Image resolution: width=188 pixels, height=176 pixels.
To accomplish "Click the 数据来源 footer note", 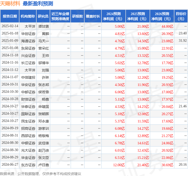I will coord(41,173).
